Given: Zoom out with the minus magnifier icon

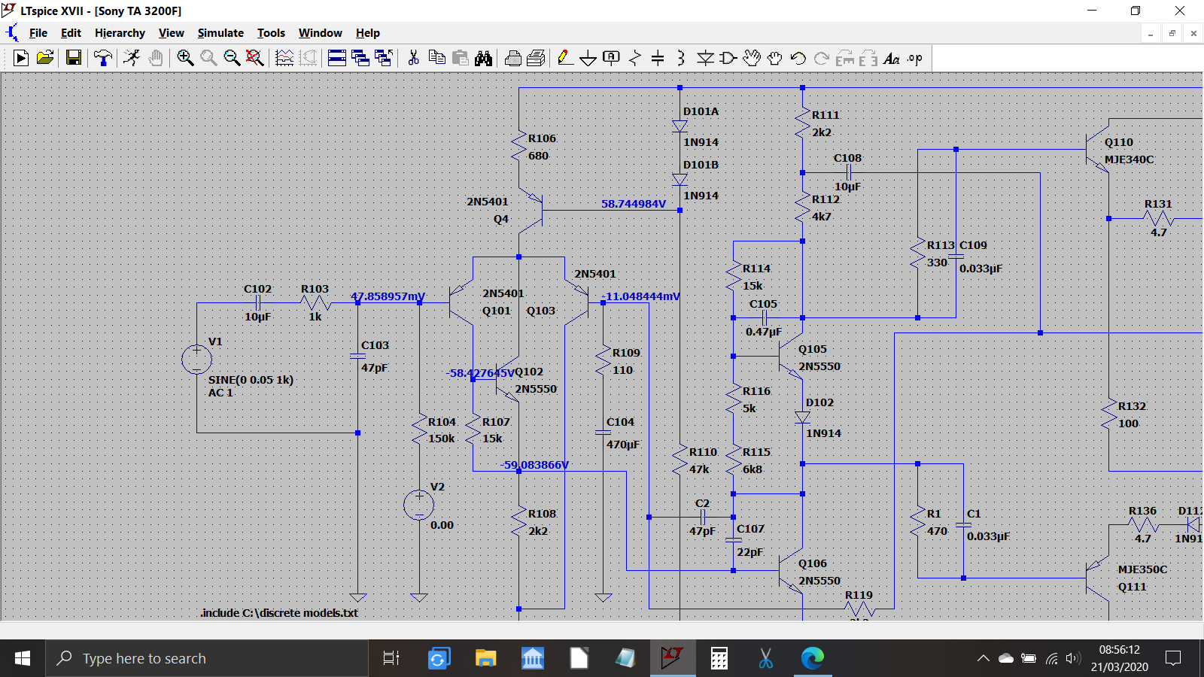Looking at the screenshot, I should (x=232, y=58).
